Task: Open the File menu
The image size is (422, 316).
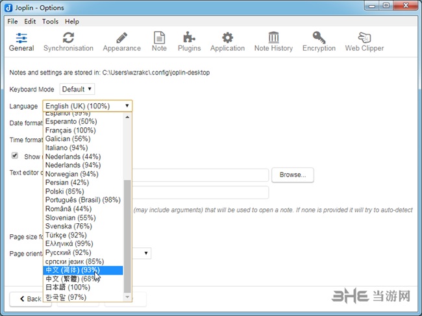Action: click(x=12, y=21)
